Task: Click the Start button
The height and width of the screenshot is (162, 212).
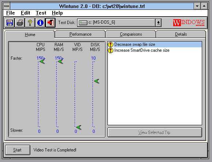Action: tap(18, 150)
